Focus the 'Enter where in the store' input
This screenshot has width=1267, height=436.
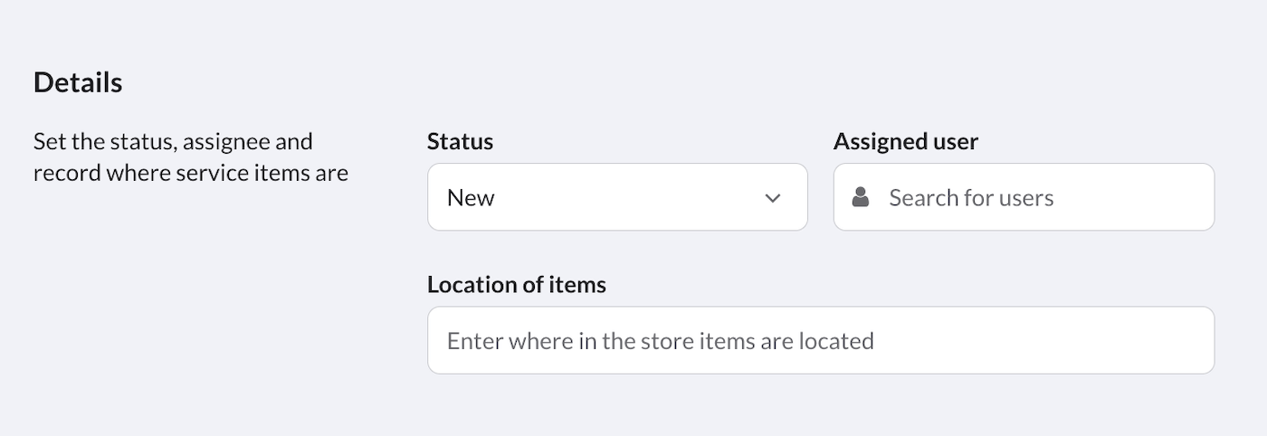[820, 340]
